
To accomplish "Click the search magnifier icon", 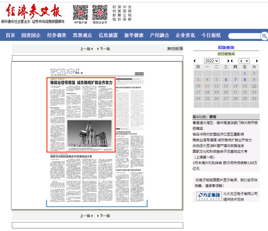I will pos(264,36).
